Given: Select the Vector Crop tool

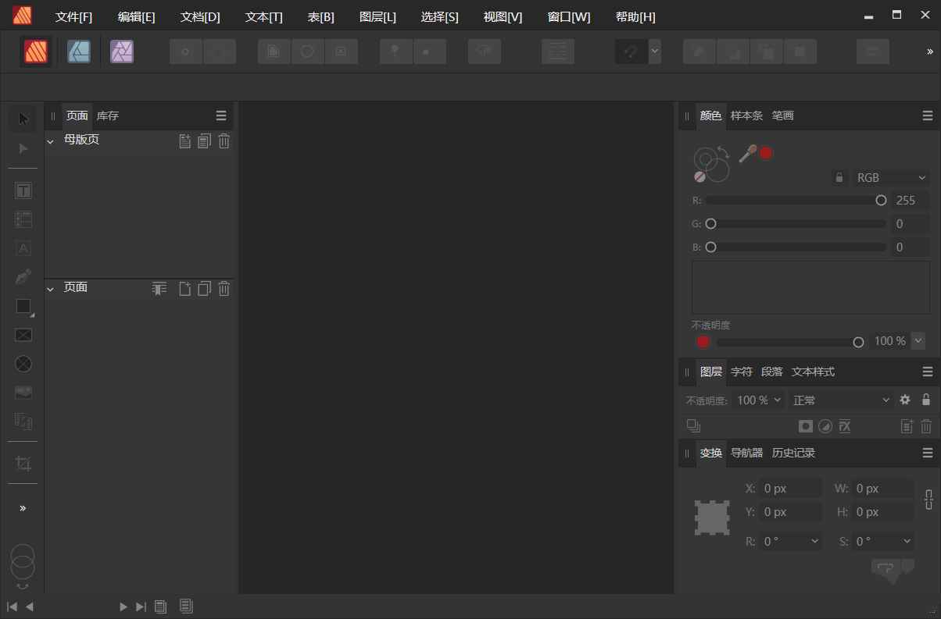Looking at the screenshot, I should click(x=23, y=463).
